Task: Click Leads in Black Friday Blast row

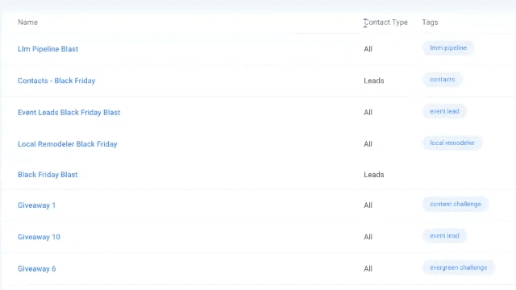Action: point(374,175)
